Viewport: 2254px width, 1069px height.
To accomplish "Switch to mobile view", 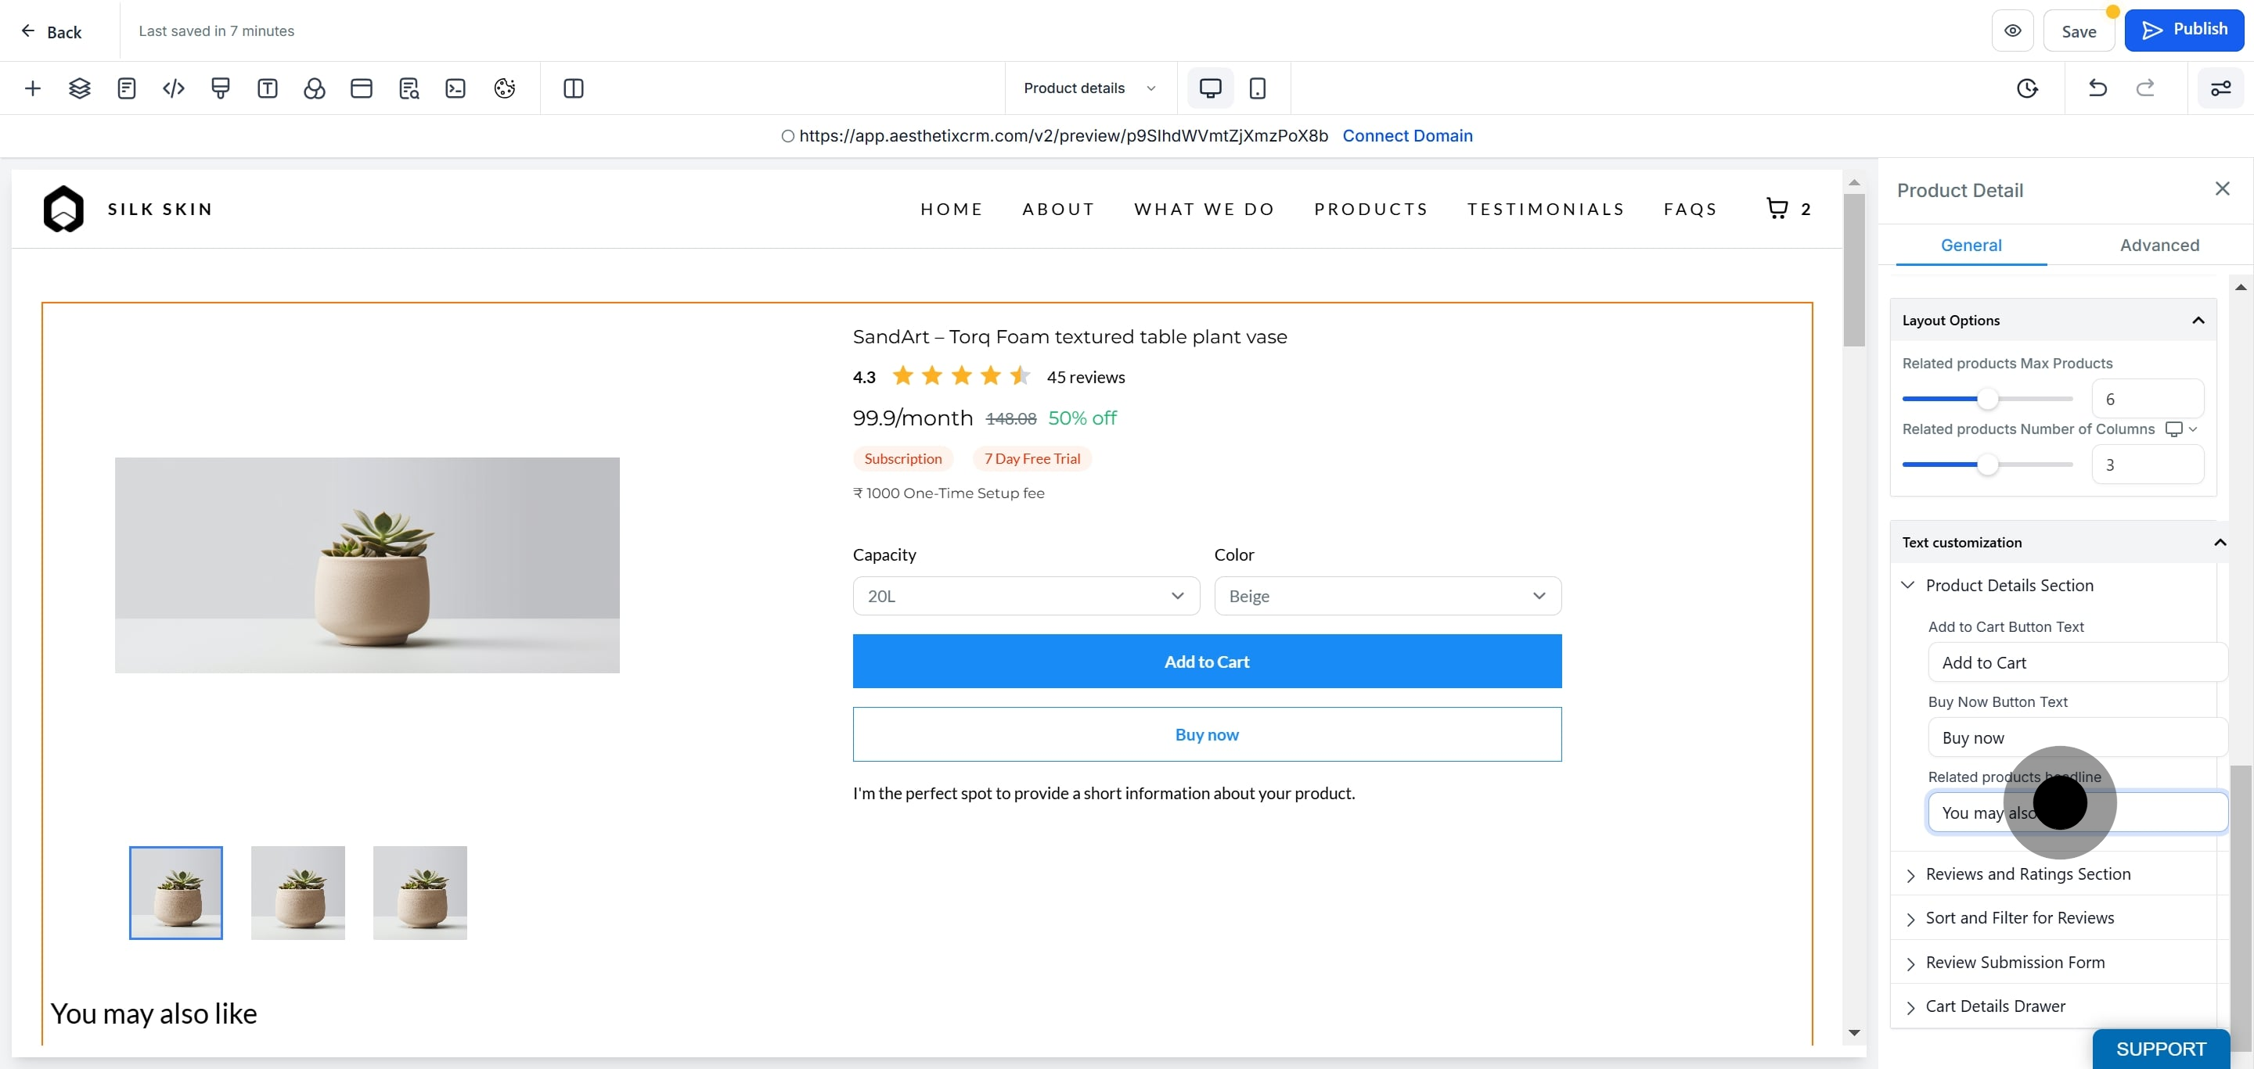I will [x=1258, y=88].
